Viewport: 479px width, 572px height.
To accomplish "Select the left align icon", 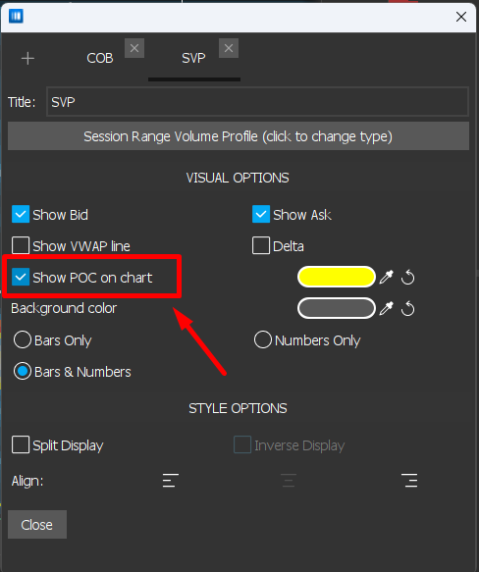I will click(x=171, y=481).
